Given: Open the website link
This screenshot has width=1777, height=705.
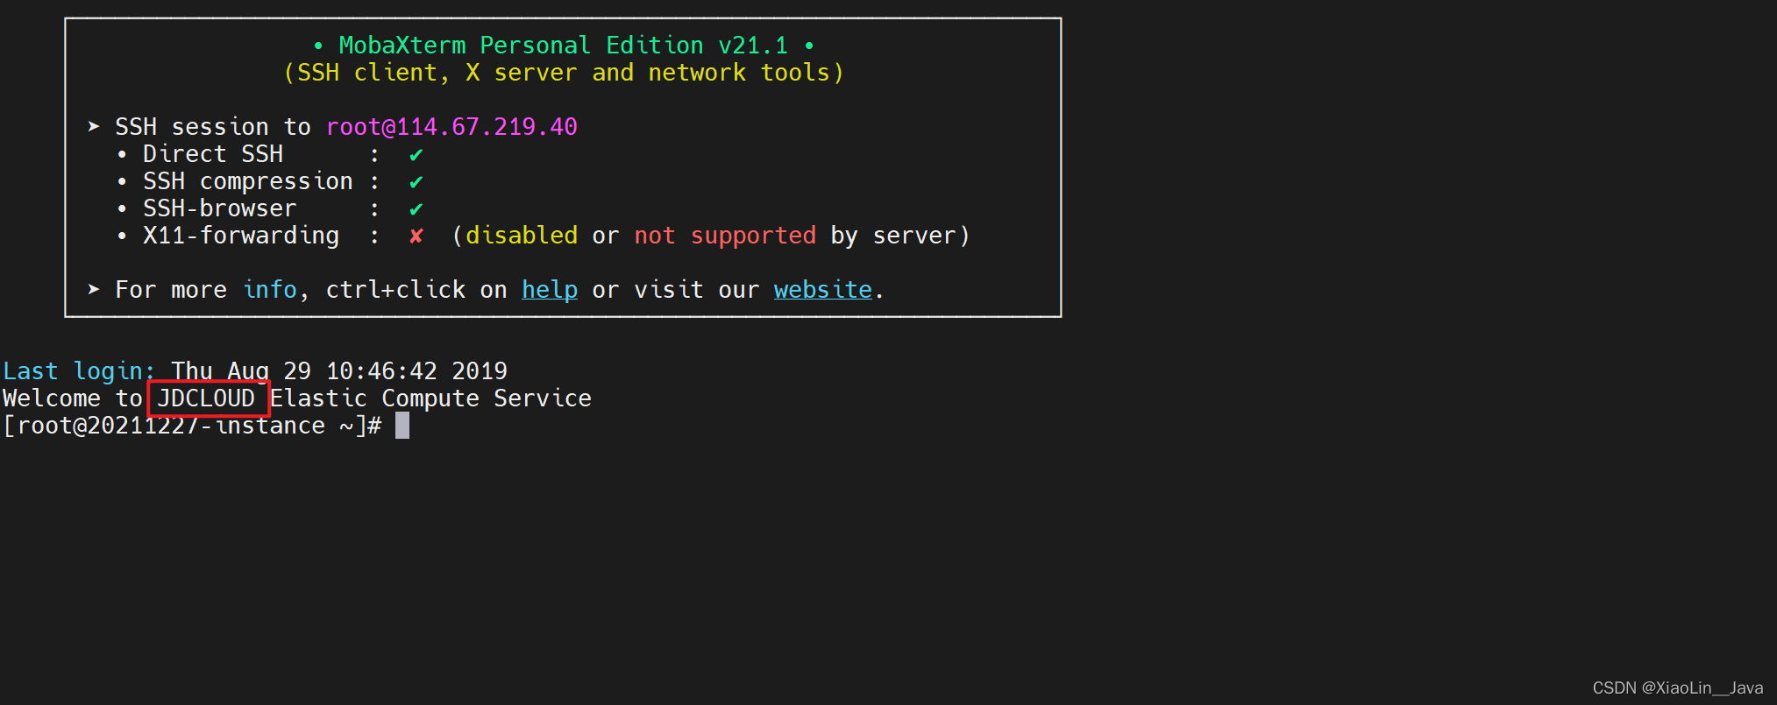Looking at the screenshot, I should tap(822, 290).
